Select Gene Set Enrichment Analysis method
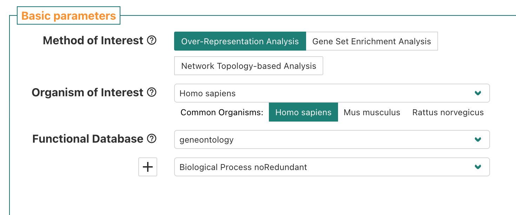The height and width of the screenshot is (215, 516). (372, 41)
